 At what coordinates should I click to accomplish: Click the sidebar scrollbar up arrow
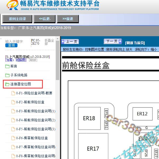click(x=57, y=39)
